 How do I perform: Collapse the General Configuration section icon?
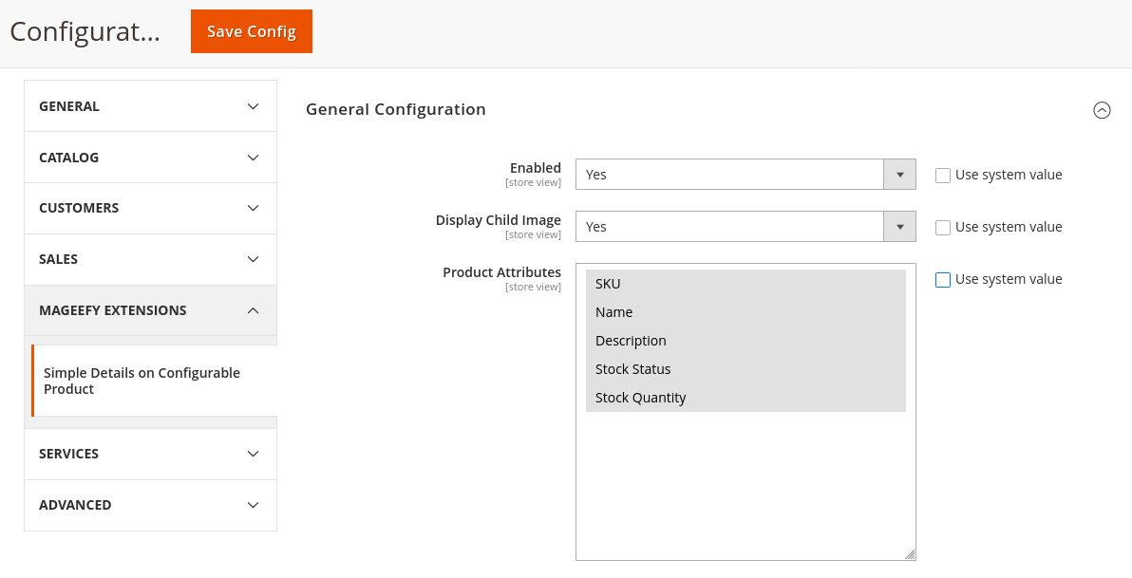[1102, 110]
